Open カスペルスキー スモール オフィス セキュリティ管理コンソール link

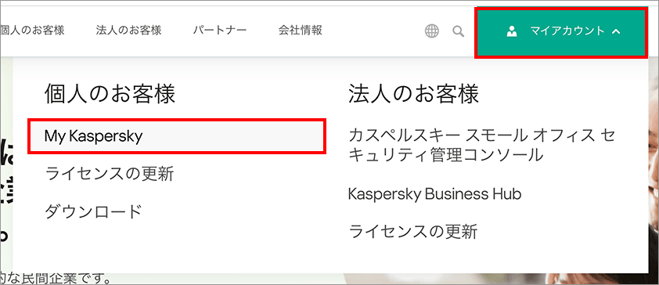[x=482, y=146]
